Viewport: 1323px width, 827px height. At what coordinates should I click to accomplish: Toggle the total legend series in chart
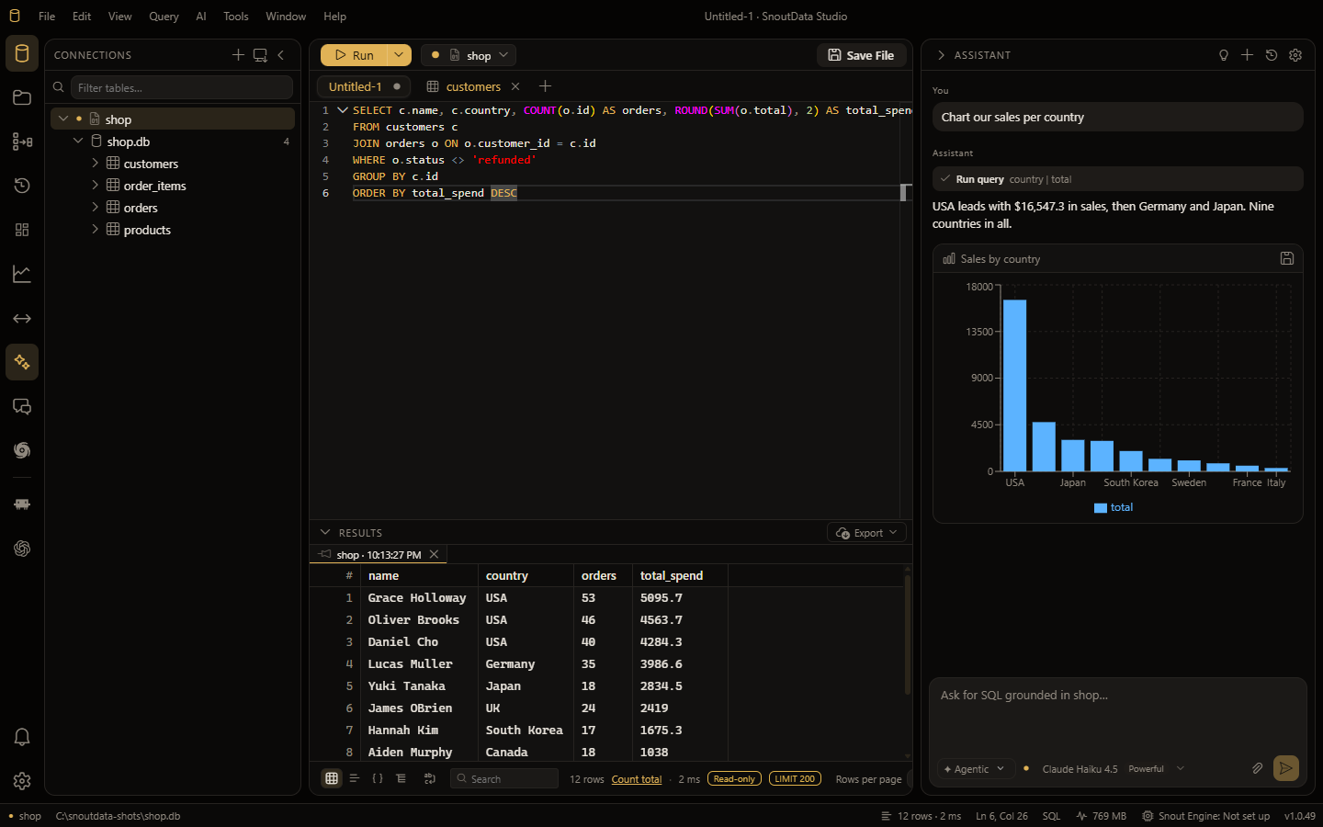pyautogui.click(x=1114, y=507)
